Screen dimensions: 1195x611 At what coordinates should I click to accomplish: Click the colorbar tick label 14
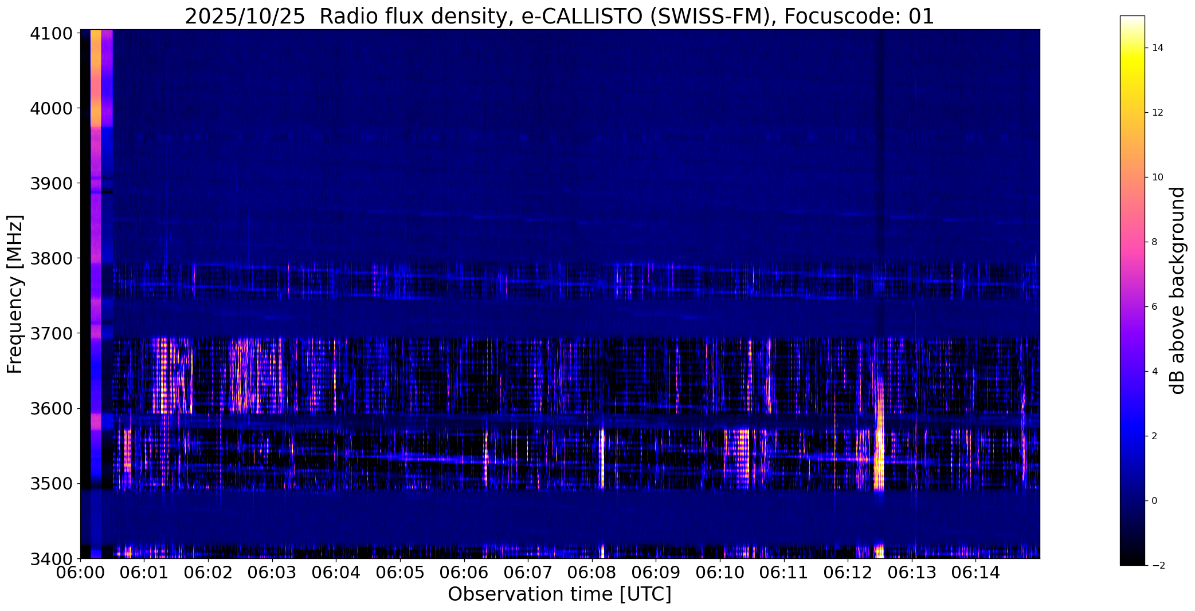1157,48
